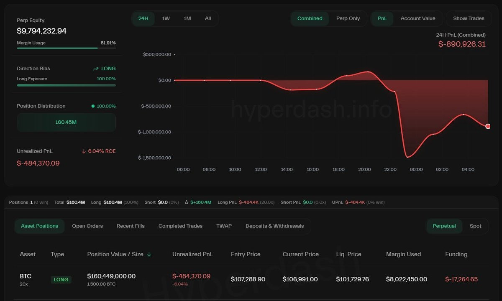
Task: Switch to Perp Only view
Action: pos(348,18)
